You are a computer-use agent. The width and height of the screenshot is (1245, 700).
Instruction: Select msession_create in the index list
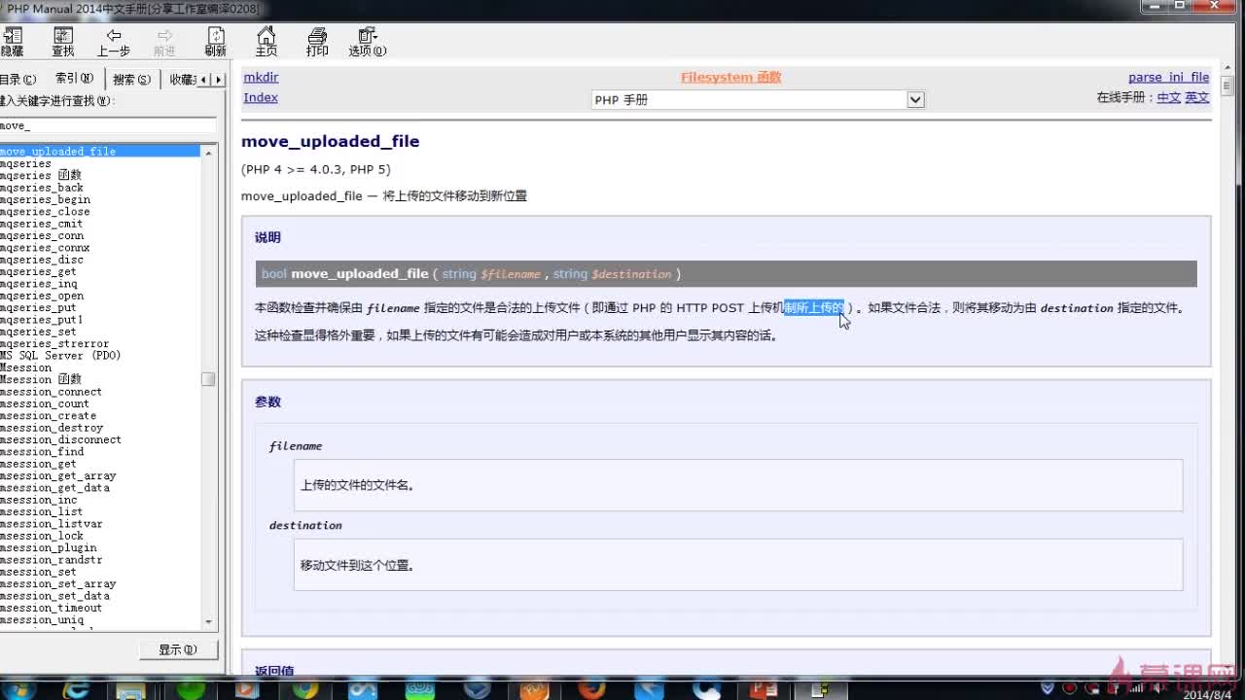tap(48, 415)
